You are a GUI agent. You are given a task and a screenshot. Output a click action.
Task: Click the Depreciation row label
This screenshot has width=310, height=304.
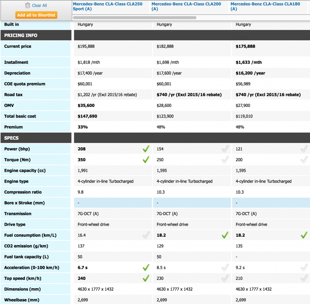17,73
